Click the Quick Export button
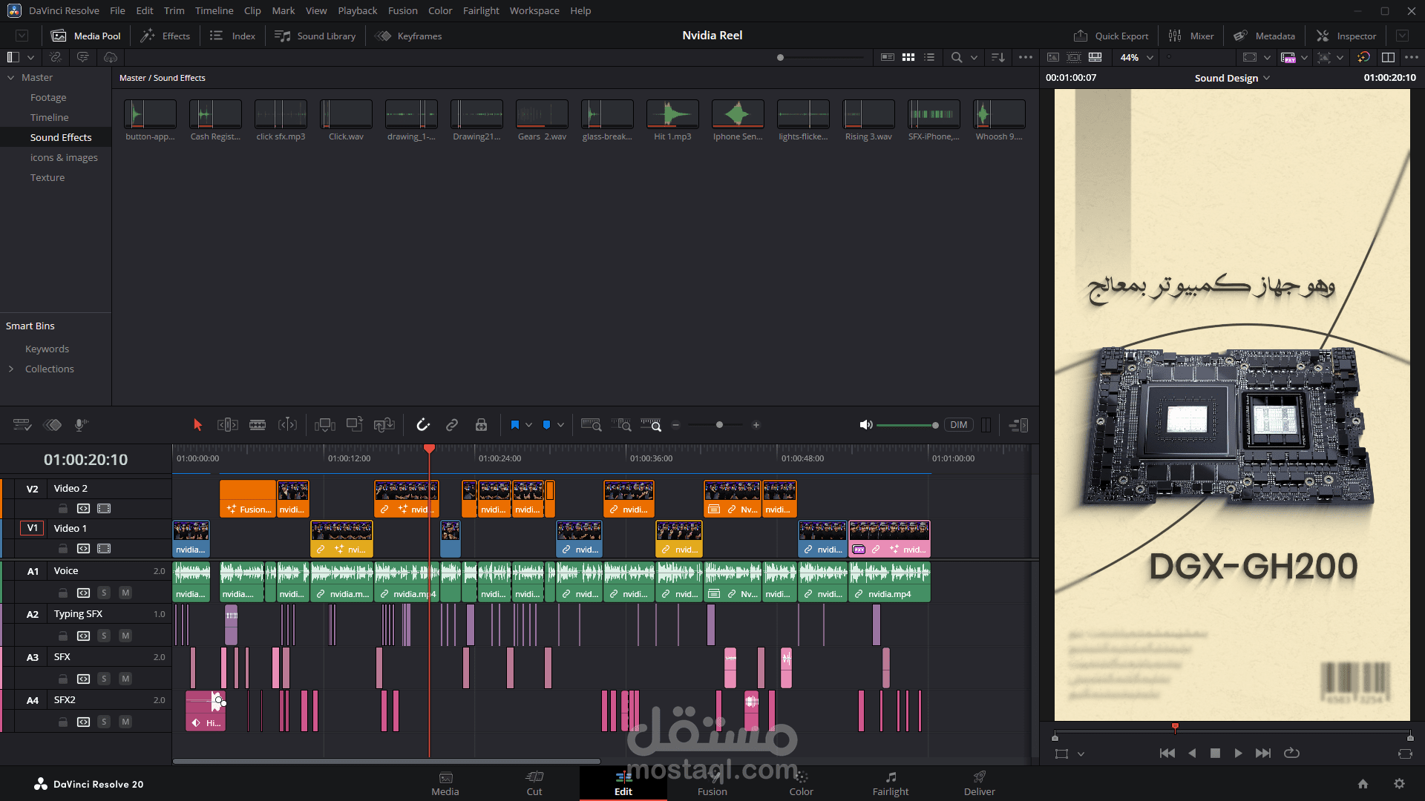The image size is (1425, 801). click(x=1111, y=36)
